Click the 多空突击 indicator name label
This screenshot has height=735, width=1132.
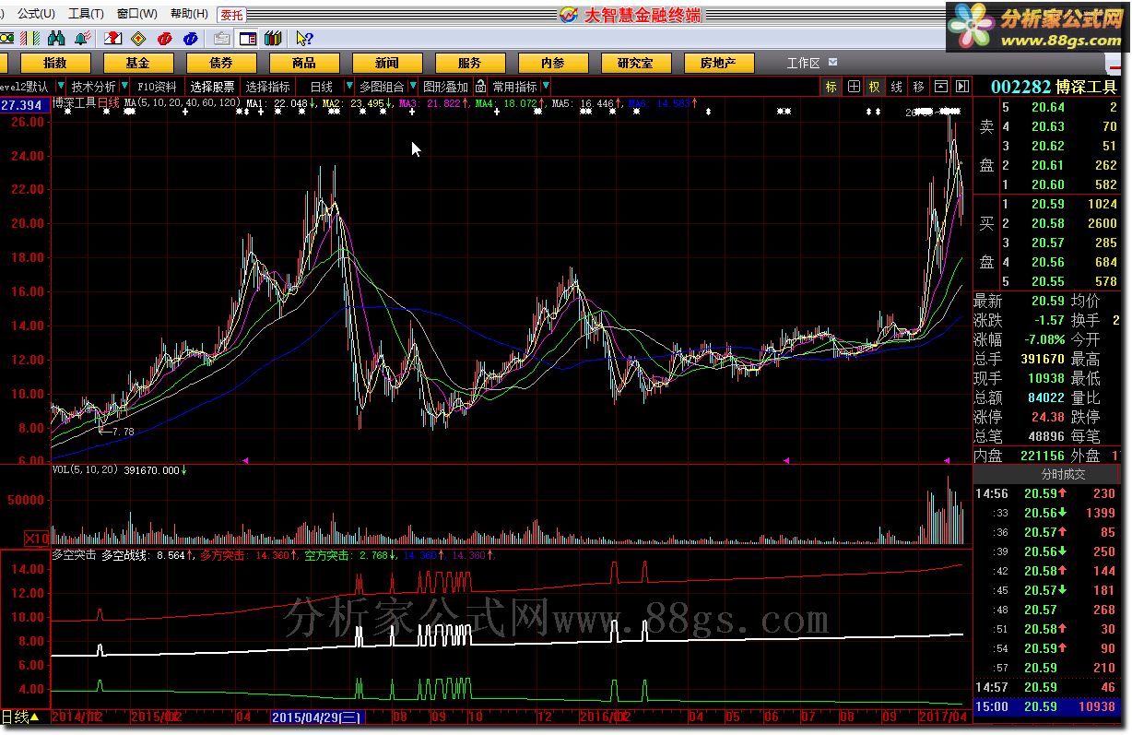point(74,555)
